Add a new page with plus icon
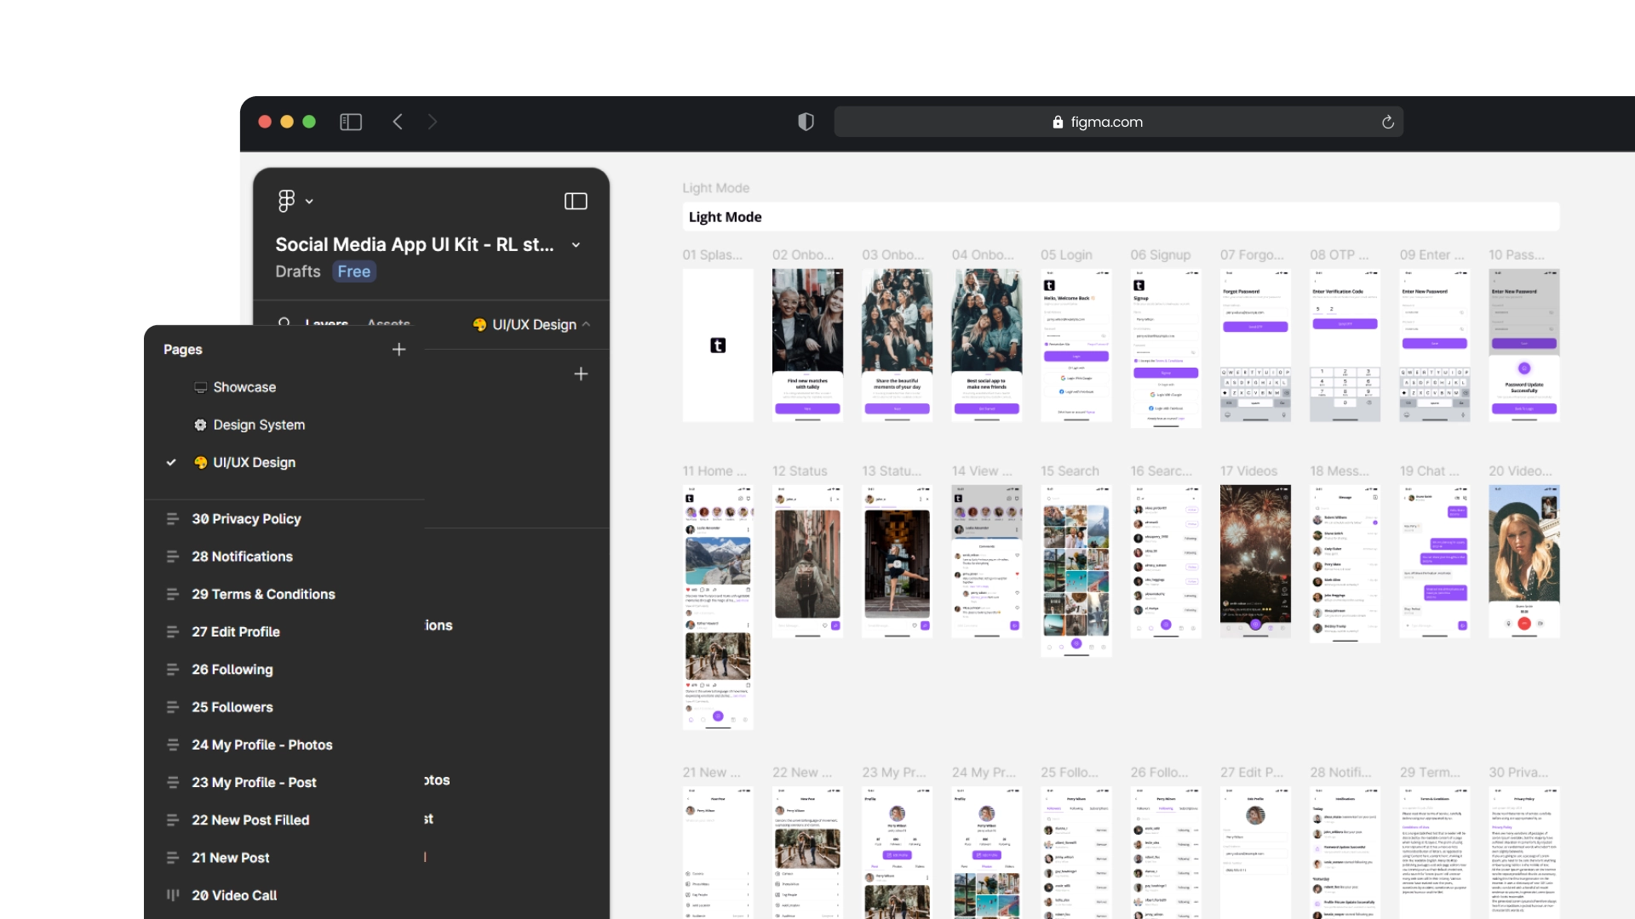Viewport: 1635px width, 919px height. 399,350
